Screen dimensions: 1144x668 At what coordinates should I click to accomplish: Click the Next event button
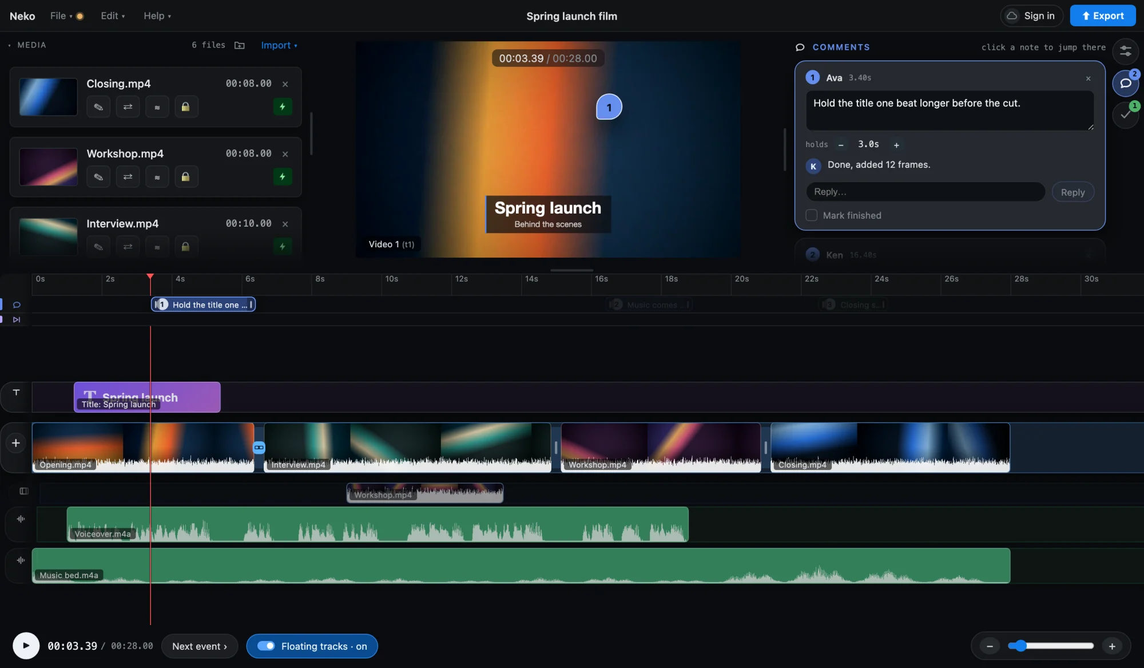point(200,646)
